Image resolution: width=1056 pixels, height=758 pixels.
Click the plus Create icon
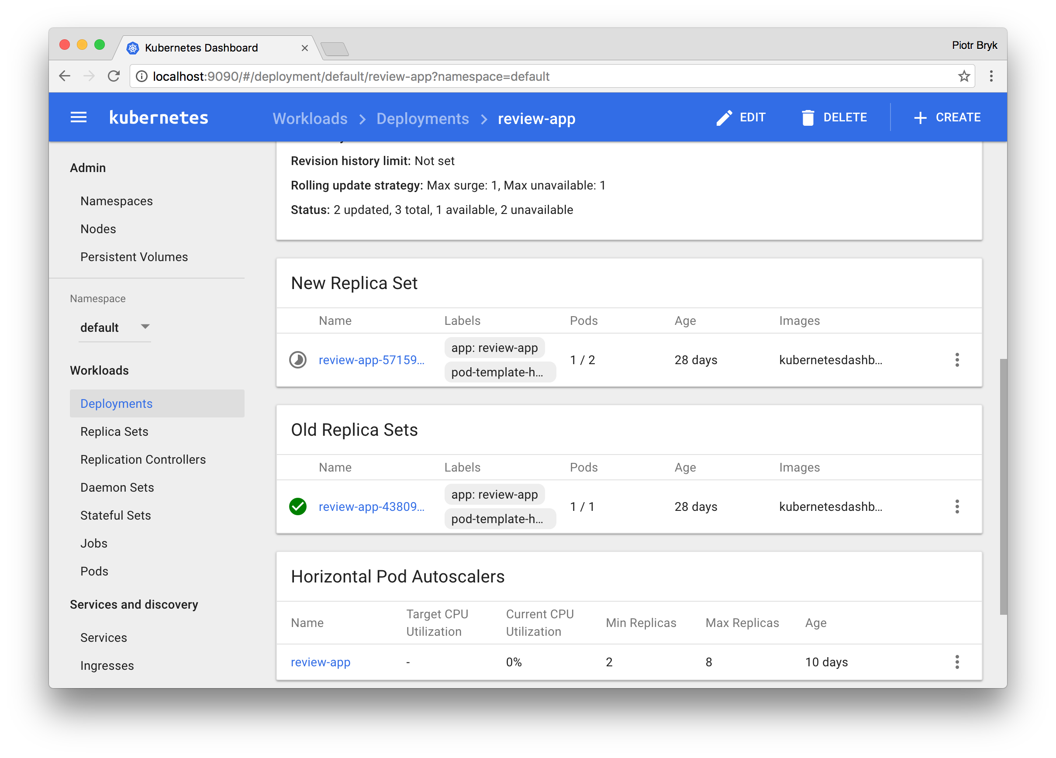[x=920, y=118]
